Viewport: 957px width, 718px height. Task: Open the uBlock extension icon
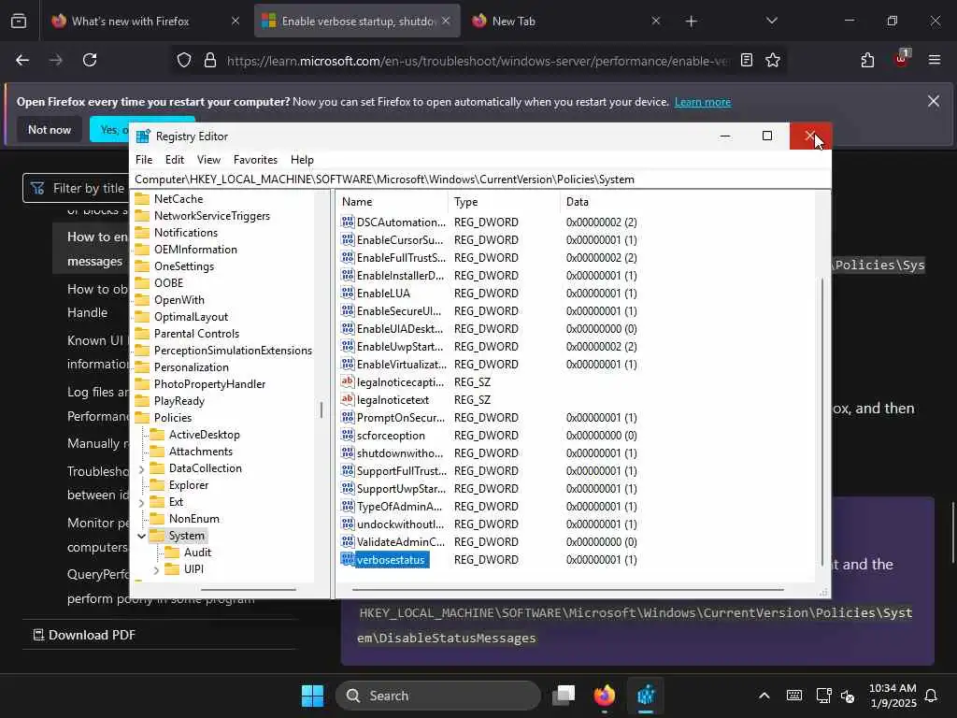coord(902,59)
